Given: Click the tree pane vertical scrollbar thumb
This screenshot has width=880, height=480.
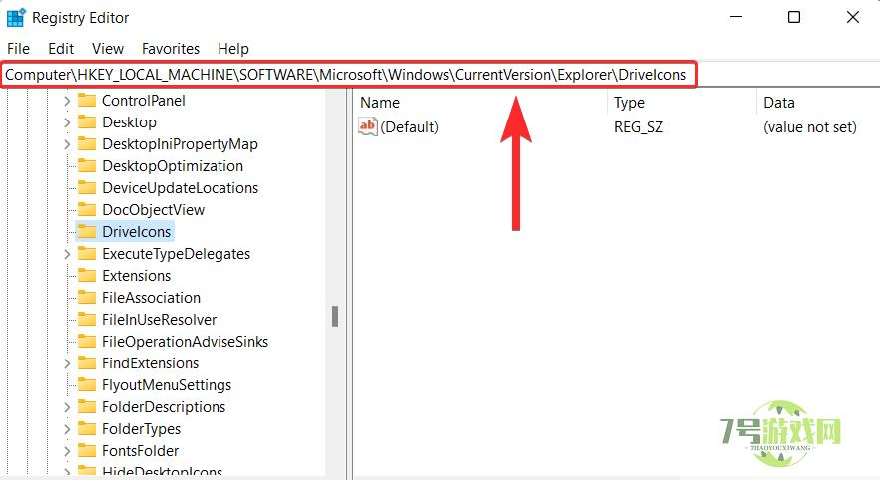Looking at the screenshot, I should pos(335,316).
